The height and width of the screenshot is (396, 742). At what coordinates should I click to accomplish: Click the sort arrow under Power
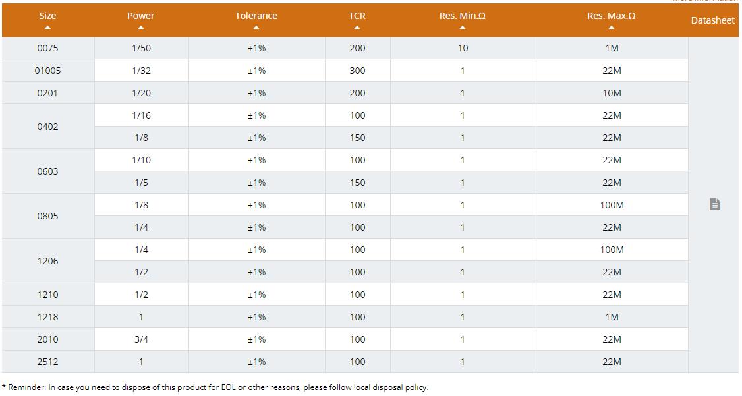pyautogui.click(x=141, y=28)
